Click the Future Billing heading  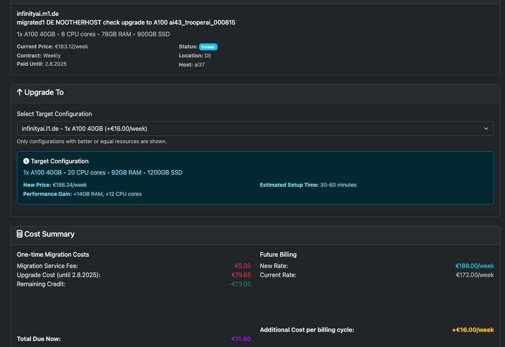coord(278,254)
